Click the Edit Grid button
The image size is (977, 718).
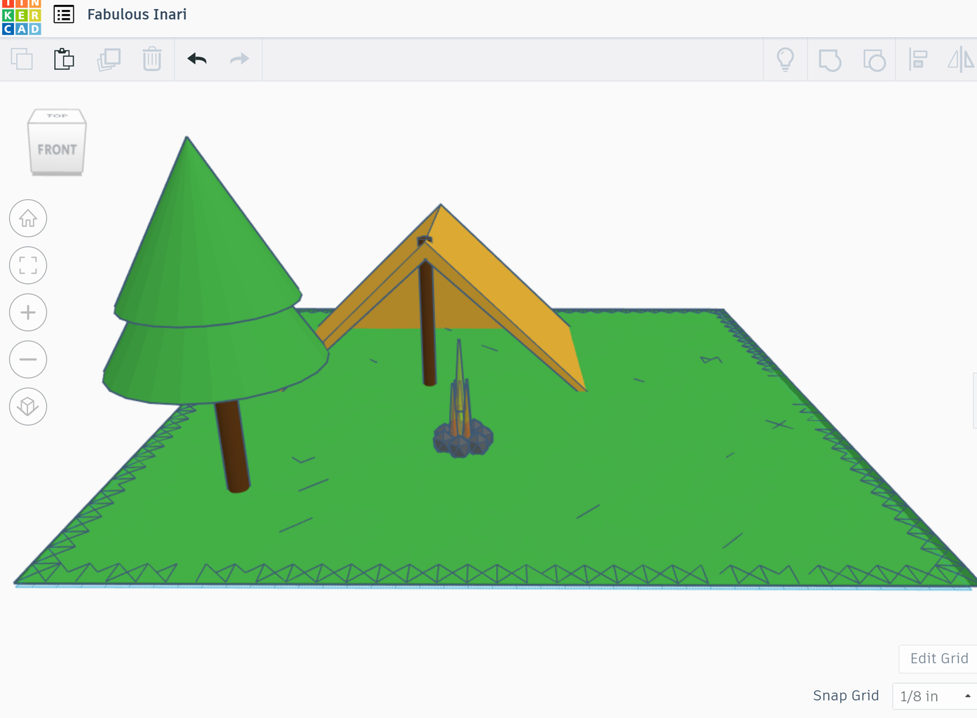click(939, 658)
